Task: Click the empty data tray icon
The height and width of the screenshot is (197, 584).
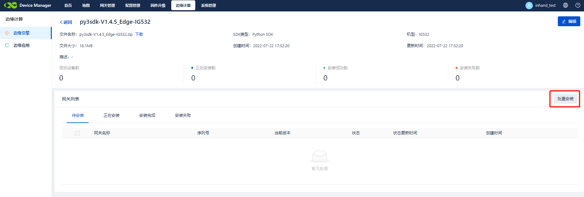Action: [320, 156]
